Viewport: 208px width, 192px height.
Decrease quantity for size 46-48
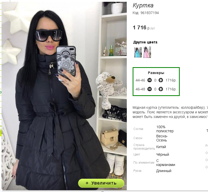149,89
